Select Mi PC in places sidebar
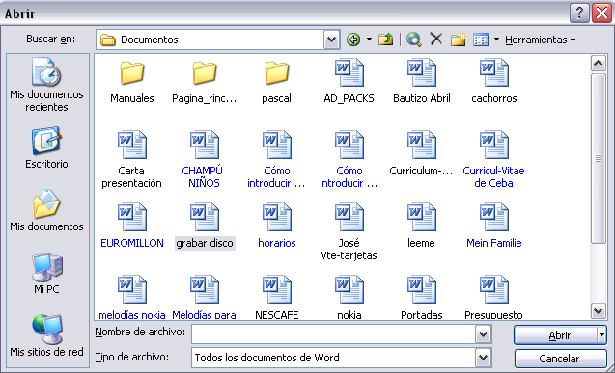The height and width of the screenshot is (373, 615). 46,274
